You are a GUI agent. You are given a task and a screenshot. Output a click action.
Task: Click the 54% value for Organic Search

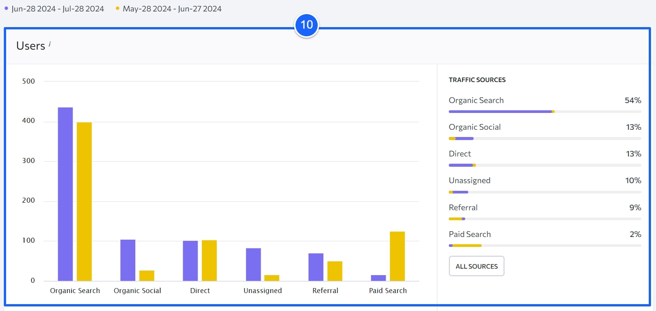coord(633,100)
